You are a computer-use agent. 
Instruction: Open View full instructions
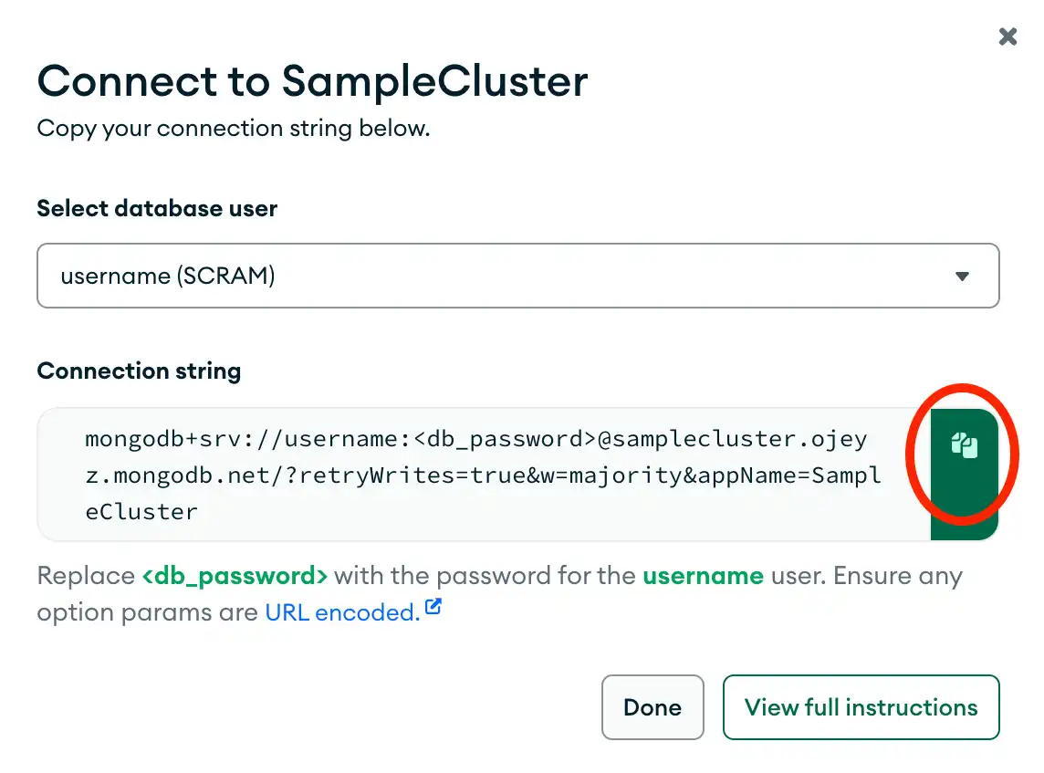(861, 707)
